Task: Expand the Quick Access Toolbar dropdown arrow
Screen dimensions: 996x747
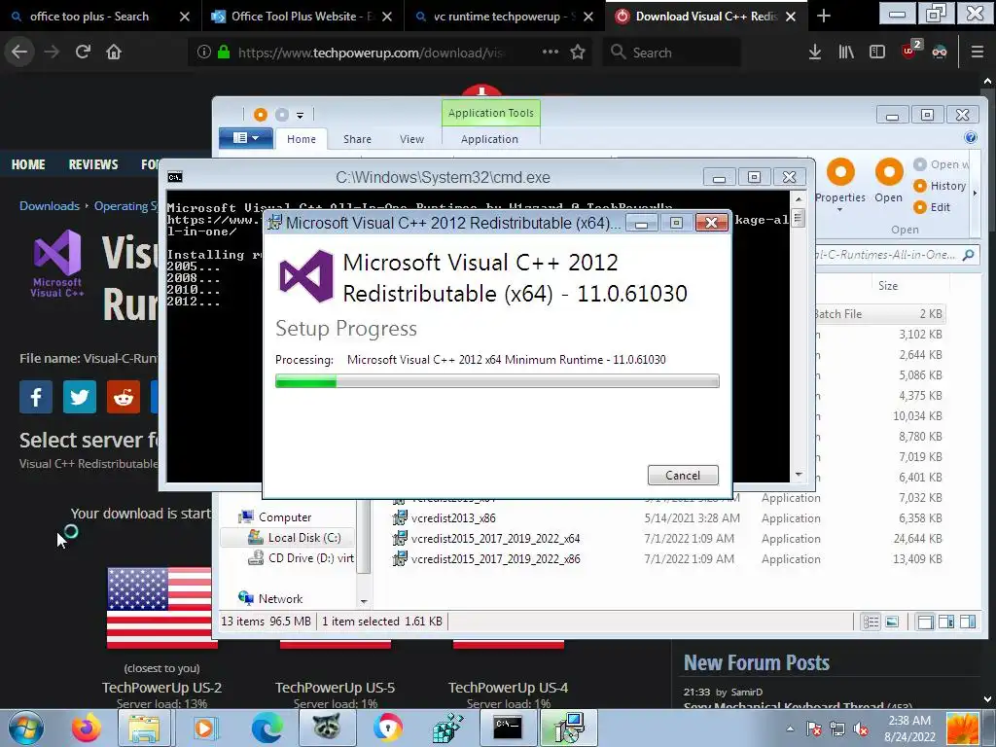Action: point(300,115)
